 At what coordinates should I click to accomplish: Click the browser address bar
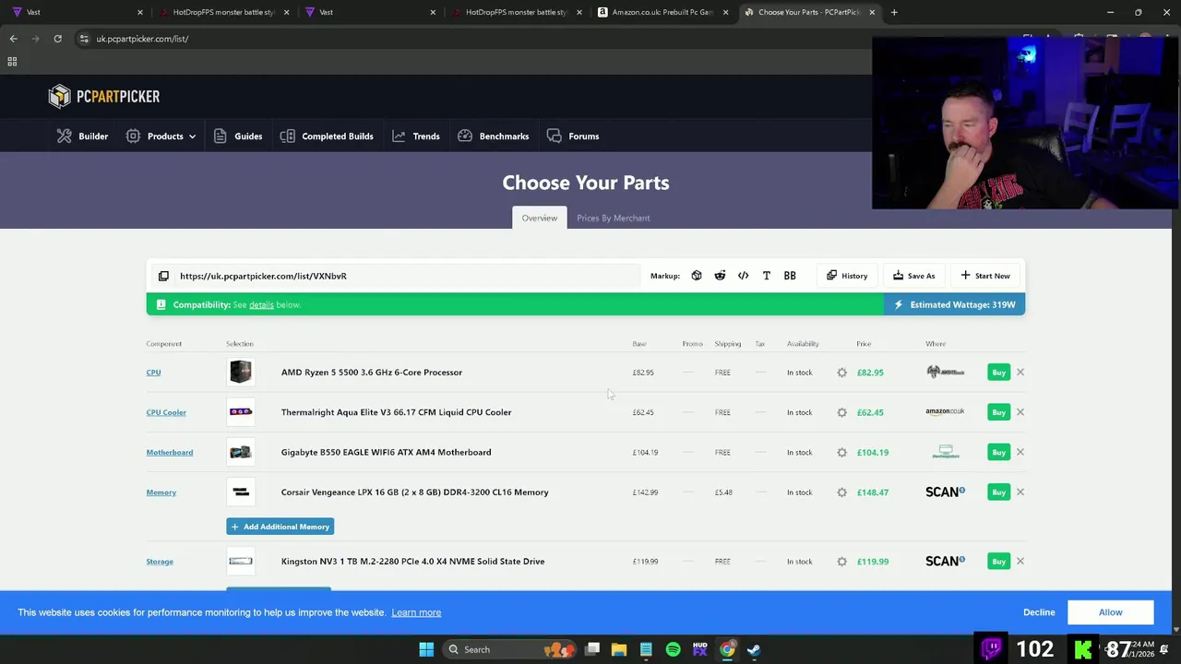pyautogui.click(x=471, y=39)
